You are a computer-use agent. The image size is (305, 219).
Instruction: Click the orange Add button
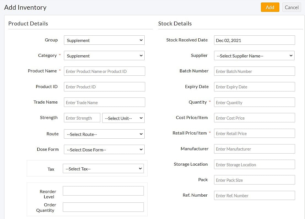tap(270, 7)
